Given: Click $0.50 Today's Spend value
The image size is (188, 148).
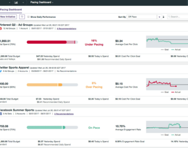Looking at the screenshot, I should [98, 56].
